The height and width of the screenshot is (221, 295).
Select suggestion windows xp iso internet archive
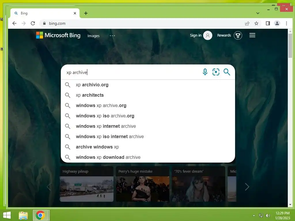(x=148, y=136)
